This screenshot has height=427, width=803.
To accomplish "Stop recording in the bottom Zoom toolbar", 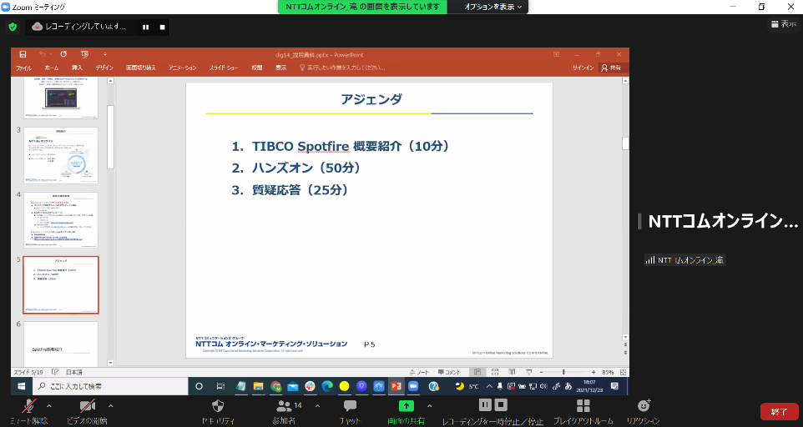I will click(x=501, y=405).
